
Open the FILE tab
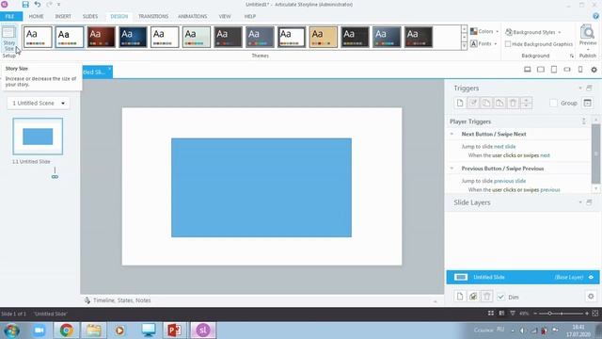pyautogui.click(x=10, y=16)
